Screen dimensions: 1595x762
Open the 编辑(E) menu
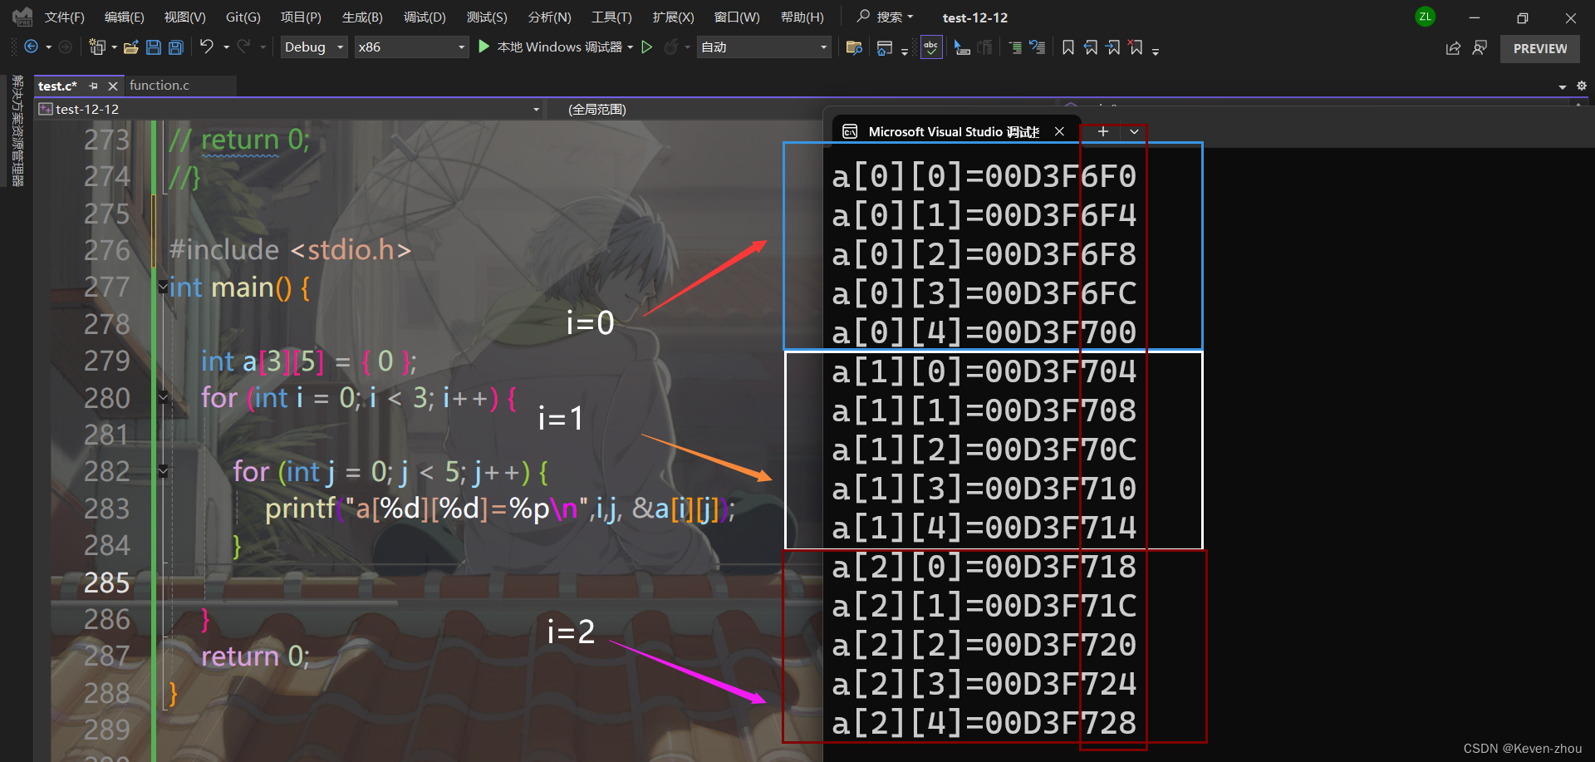pos(125,17)
